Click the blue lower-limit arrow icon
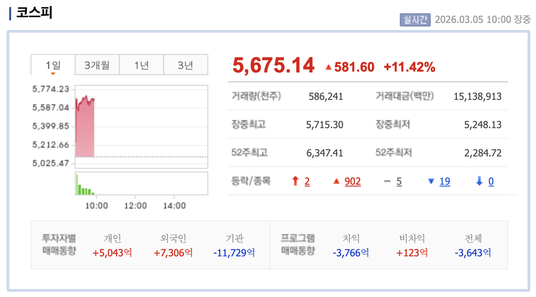The width and height of the screenshot is (536, 297). click(x=480, y=181)
